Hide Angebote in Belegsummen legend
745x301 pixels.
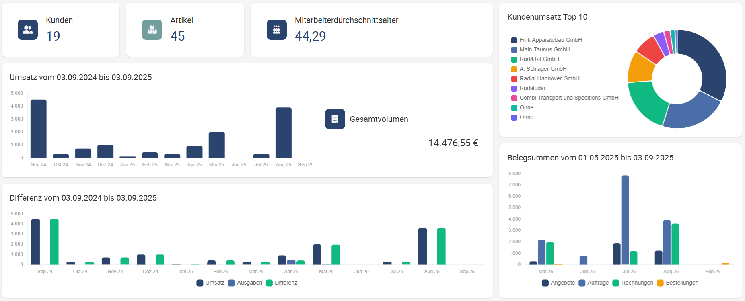coord(558,283)
